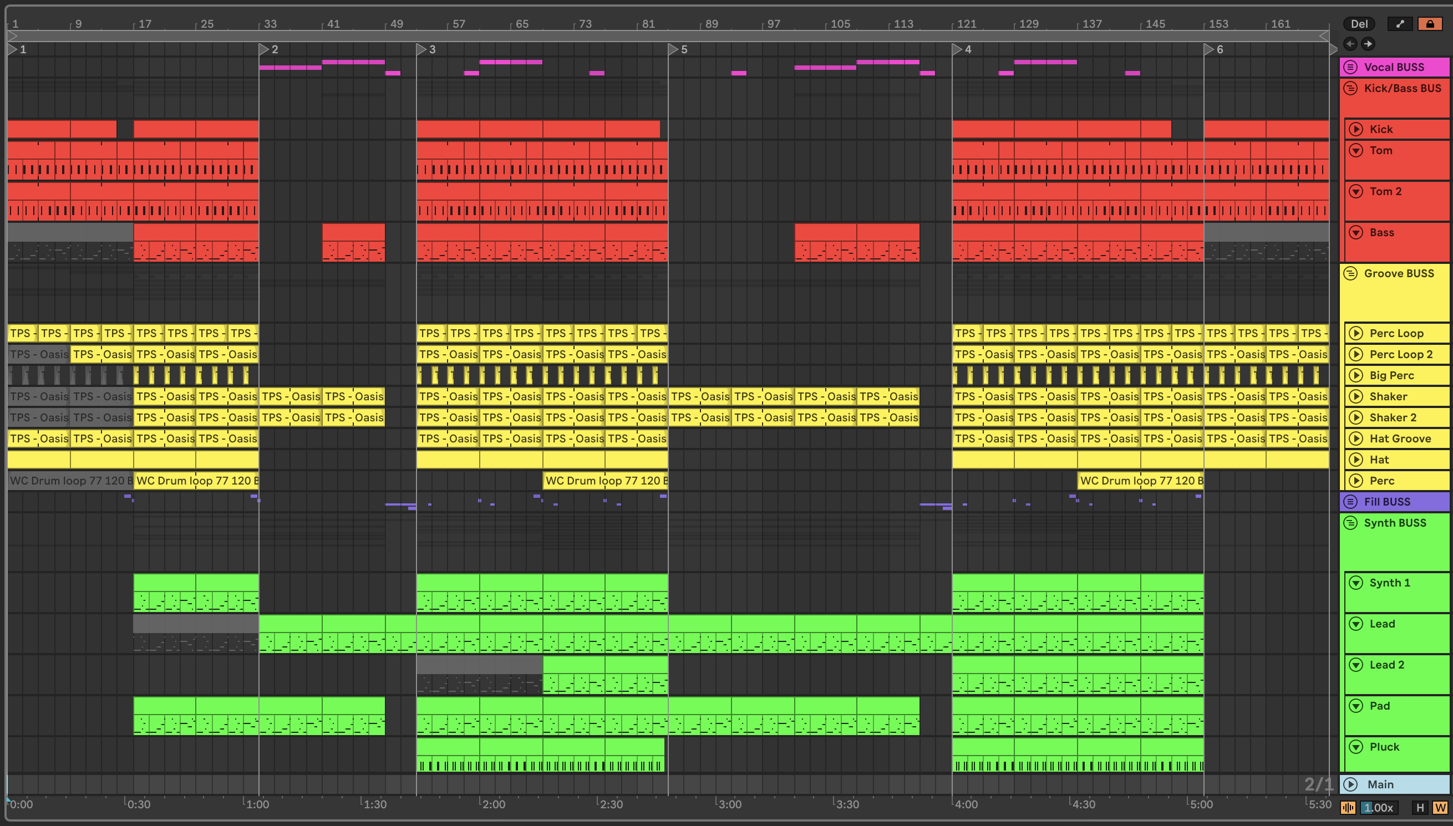Screen dimensions: 1453x826
Task: Toggle the H height optimize button
Action: tap(1420, 807)
